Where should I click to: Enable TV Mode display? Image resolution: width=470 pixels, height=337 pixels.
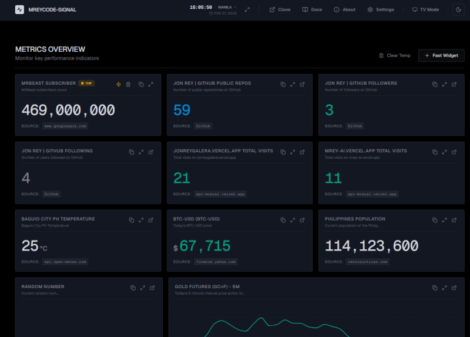coord(425,9)
